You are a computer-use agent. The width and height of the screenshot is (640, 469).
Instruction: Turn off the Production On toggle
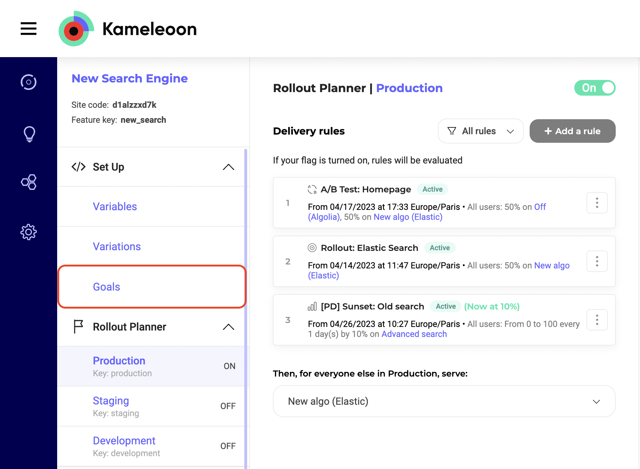coord(595,88)
